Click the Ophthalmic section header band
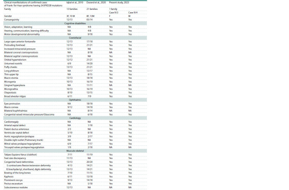The width and height of the screenshot is (289, 190). coord(75,100)
